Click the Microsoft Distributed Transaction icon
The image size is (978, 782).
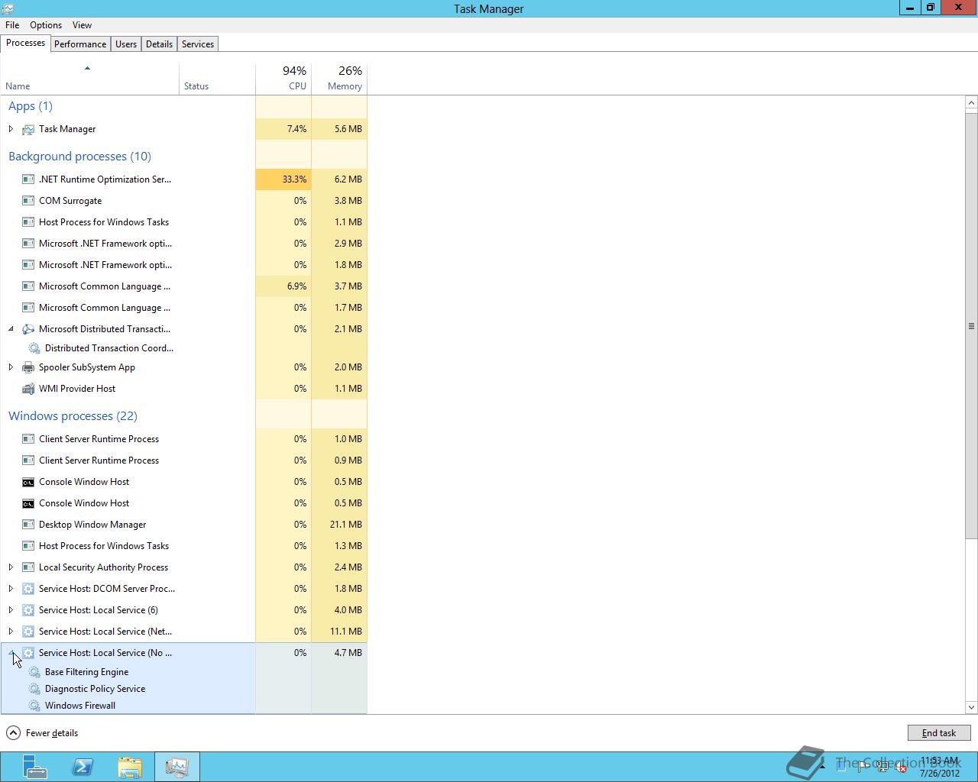(28, 329)
